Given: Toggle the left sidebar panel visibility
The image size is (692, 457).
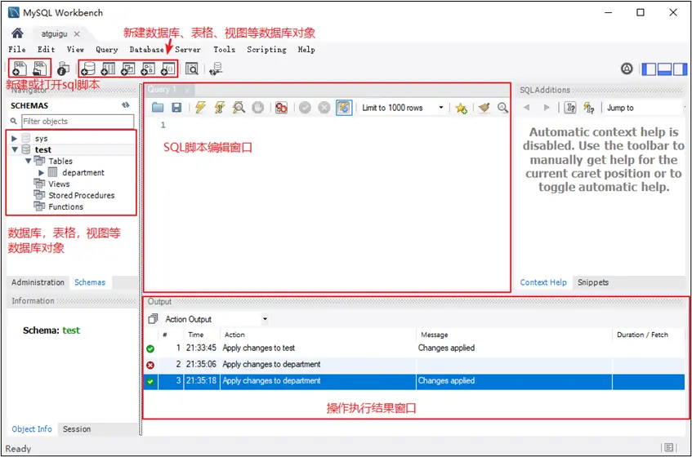Looking at the screenshot, I should (650, 69).
